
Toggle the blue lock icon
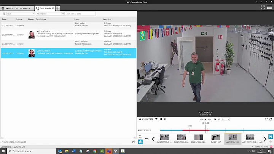pos(140,142)
